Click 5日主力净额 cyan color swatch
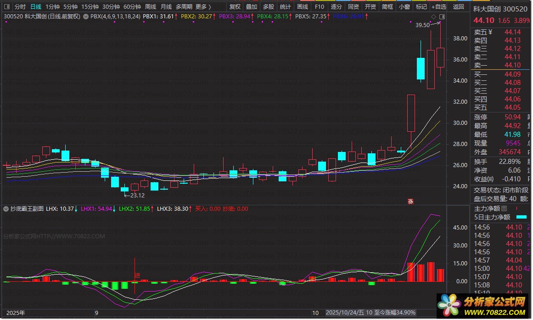The image size is (533, 320). [x=522, y=217]
